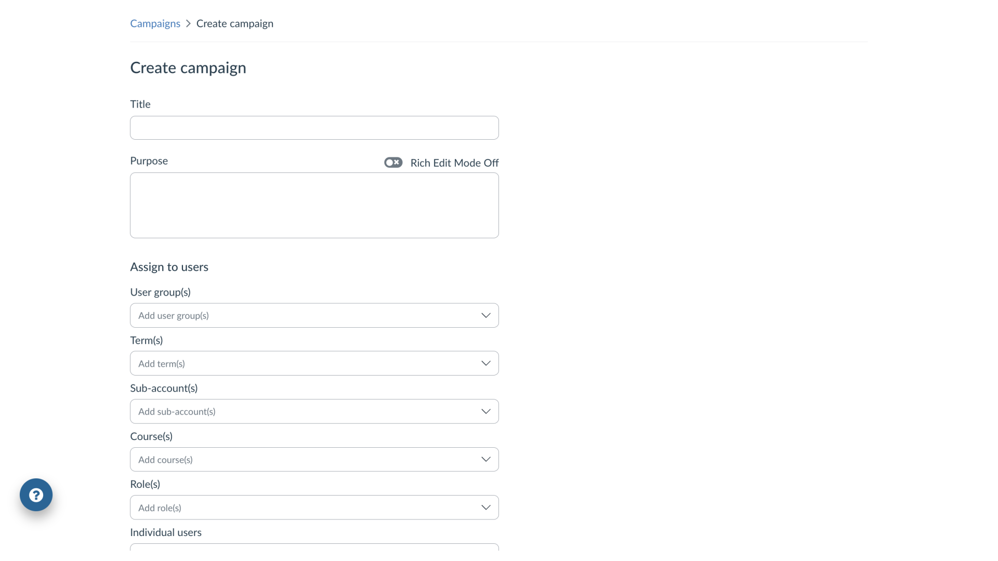This screenshot has width=998, height=561.
Task: Open the help question mark button
Action: 36,495
